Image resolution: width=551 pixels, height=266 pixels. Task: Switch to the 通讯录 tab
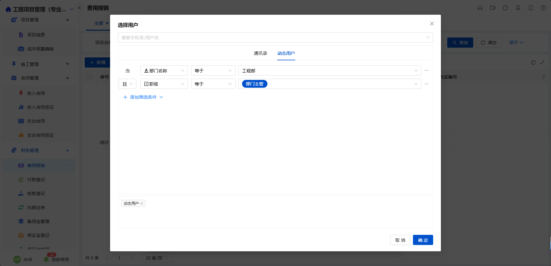click(x=260, y=53)
